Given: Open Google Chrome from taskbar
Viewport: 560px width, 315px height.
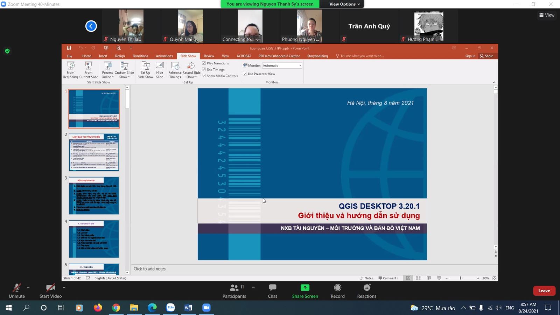Looking at the screenshot, I should pyautogui.click(x=116, y=308).
